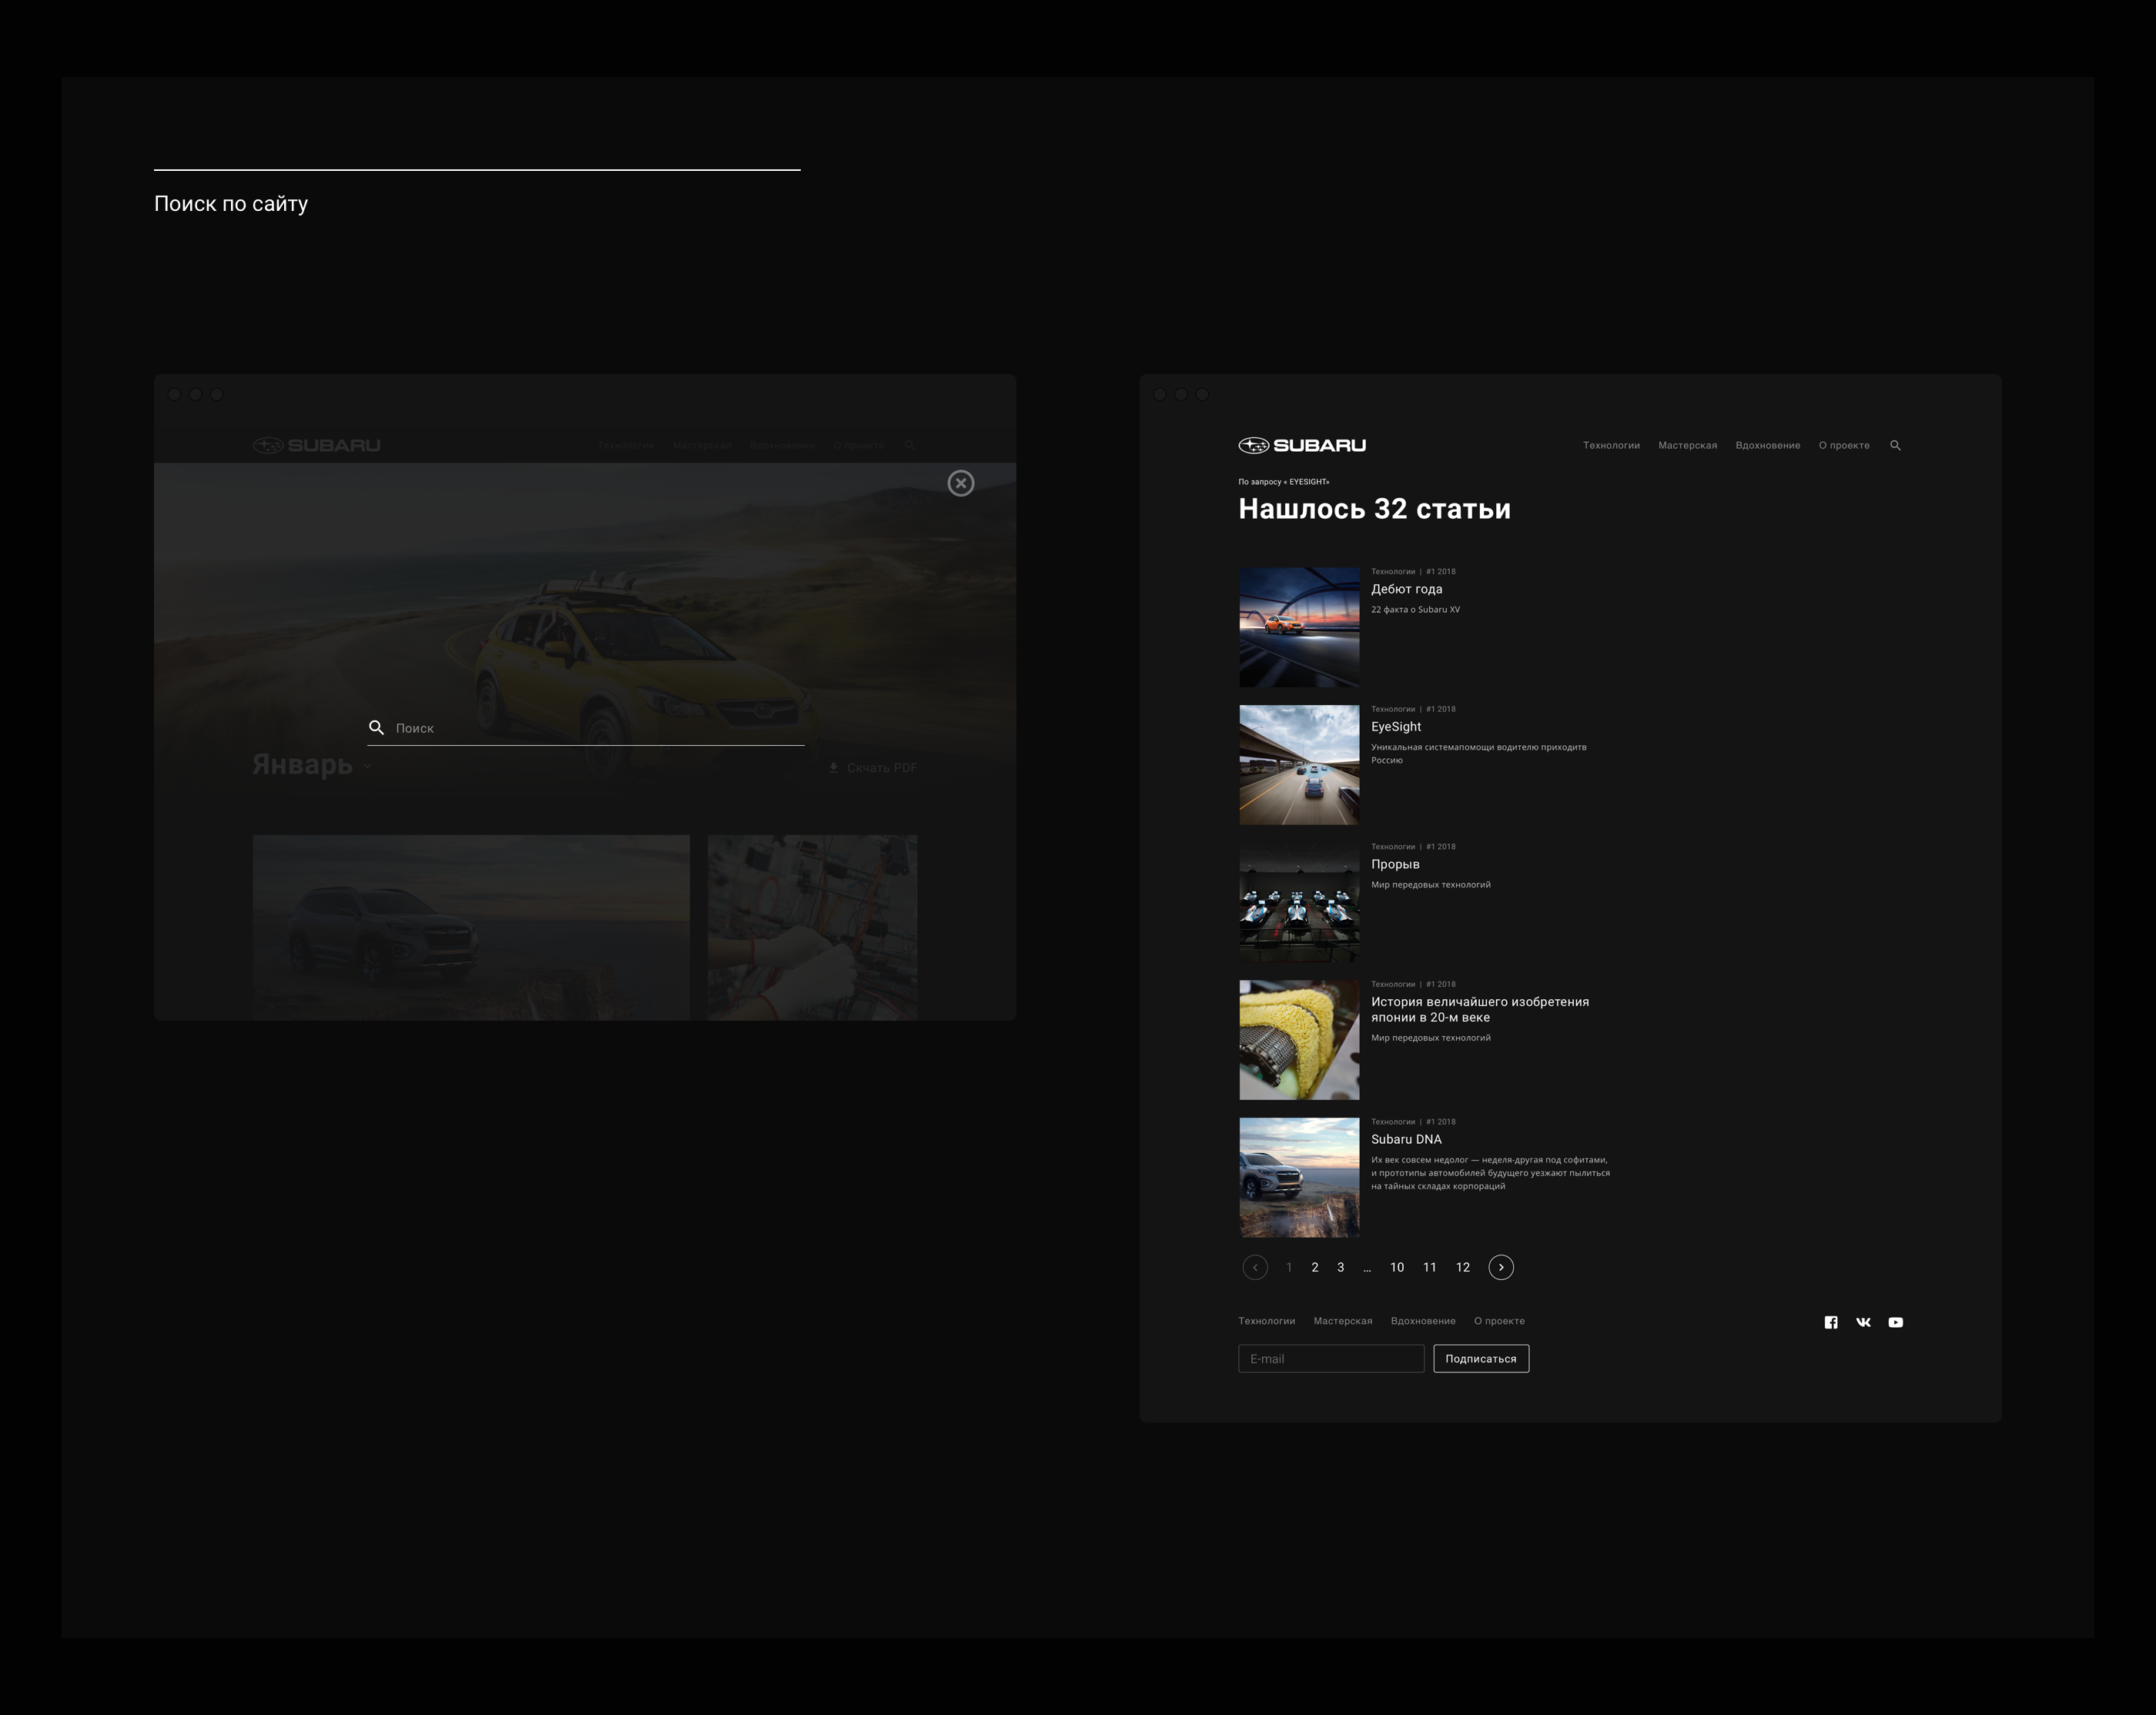2156x1715 pixels.
Task: Click the download icon next to Скачать PDF
Action: point(833,767)
